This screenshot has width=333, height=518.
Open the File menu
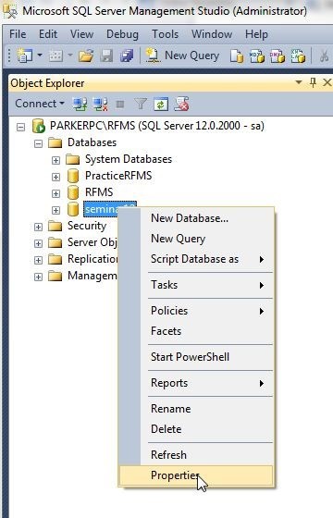tap(18, 34)
